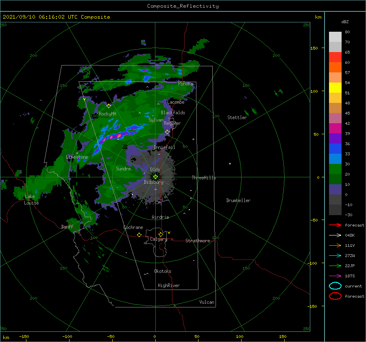Click the Strathmore label
This screenshot has height=342, width=366.
[198, 241]
